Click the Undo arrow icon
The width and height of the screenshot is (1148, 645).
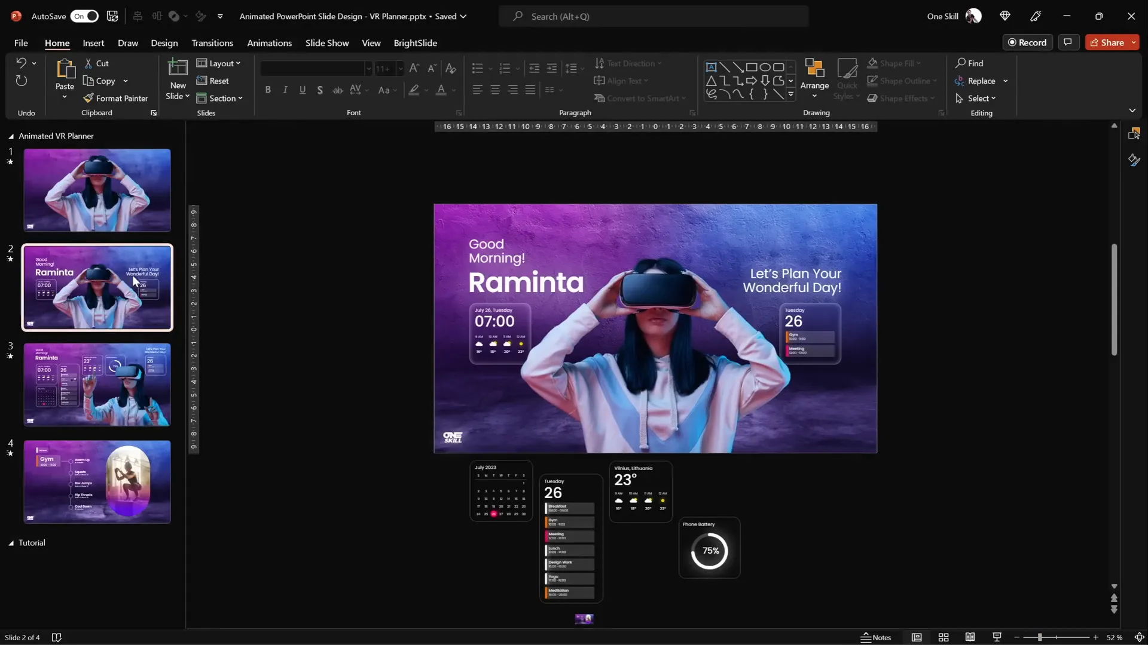coord(21,63)
